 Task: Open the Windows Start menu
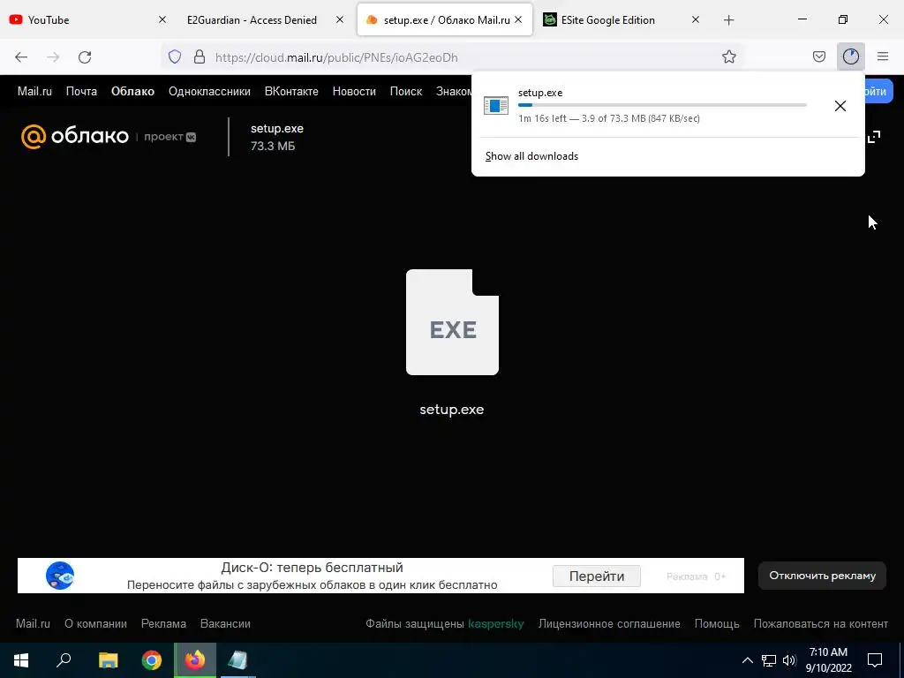[x=21, y=660]
